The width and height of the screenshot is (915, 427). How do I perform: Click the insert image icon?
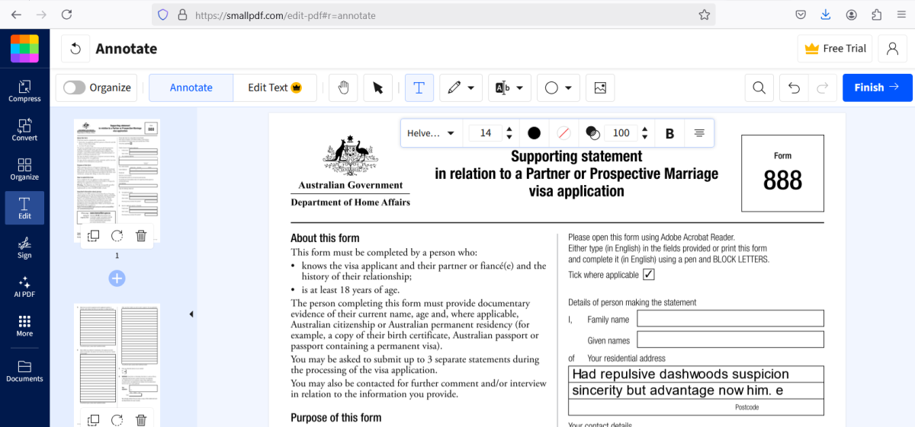pyautogui.click(x=600, y=88)
